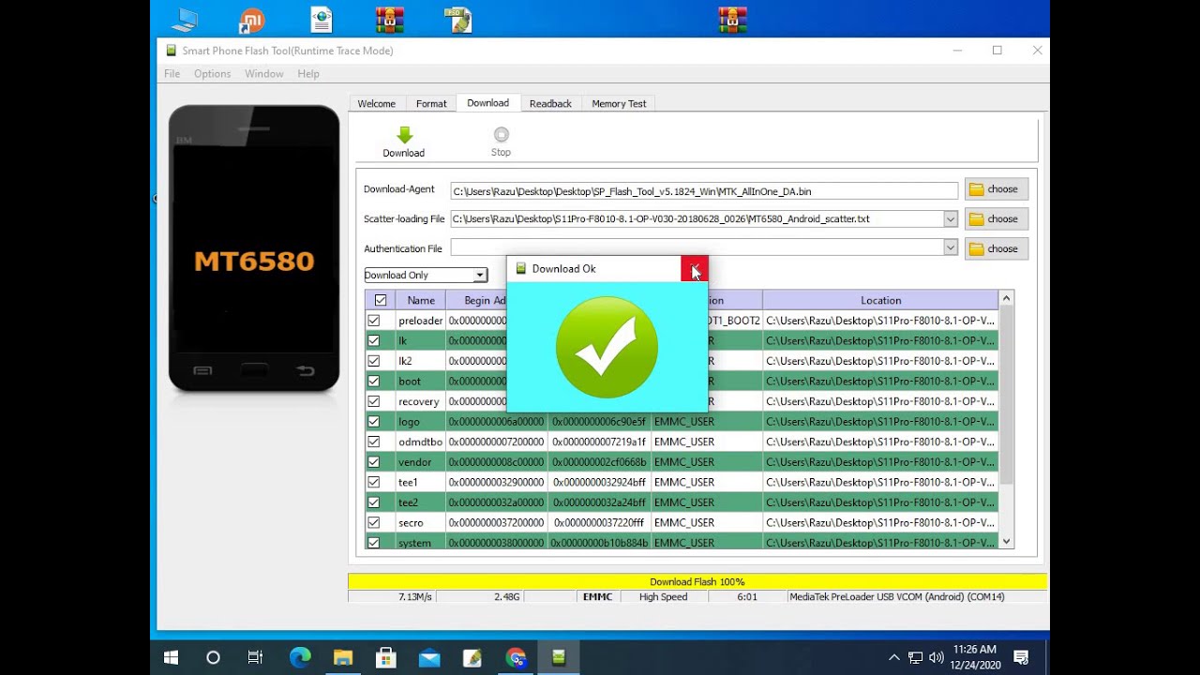This screenshot has height=675, width=1200.
Task: Uncheck the vendor partition checkbox
Action: point(373,462)
